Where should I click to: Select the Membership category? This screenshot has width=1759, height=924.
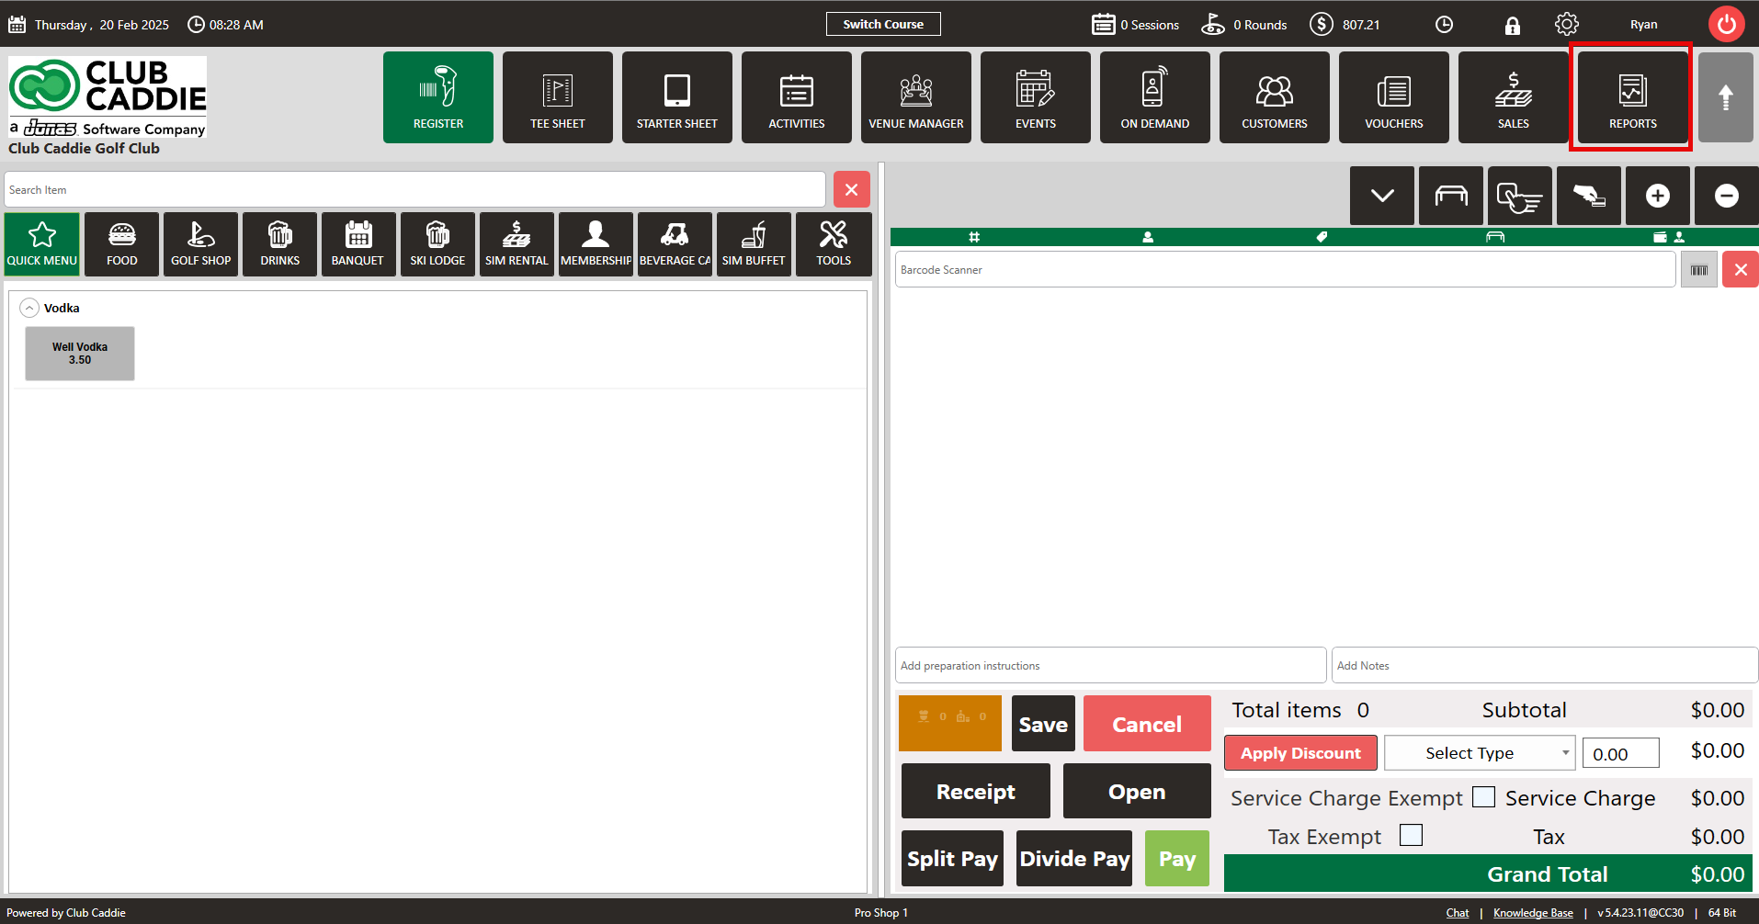click(596, 244)
